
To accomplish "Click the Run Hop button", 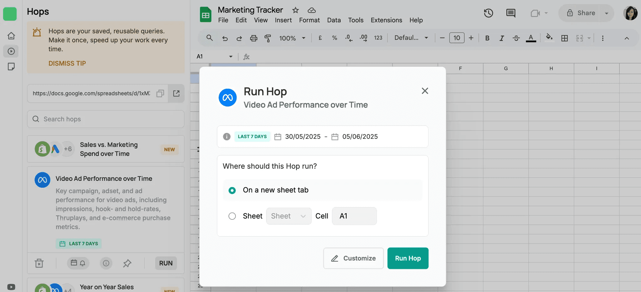I will [408, 258].
